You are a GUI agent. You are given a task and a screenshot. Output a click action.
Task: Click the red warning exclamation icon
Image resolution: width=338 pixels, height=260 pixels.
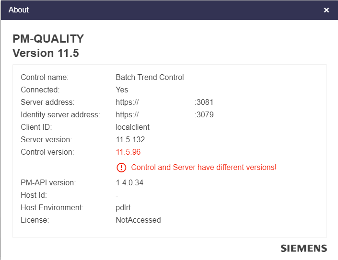(x=121, y=168)
